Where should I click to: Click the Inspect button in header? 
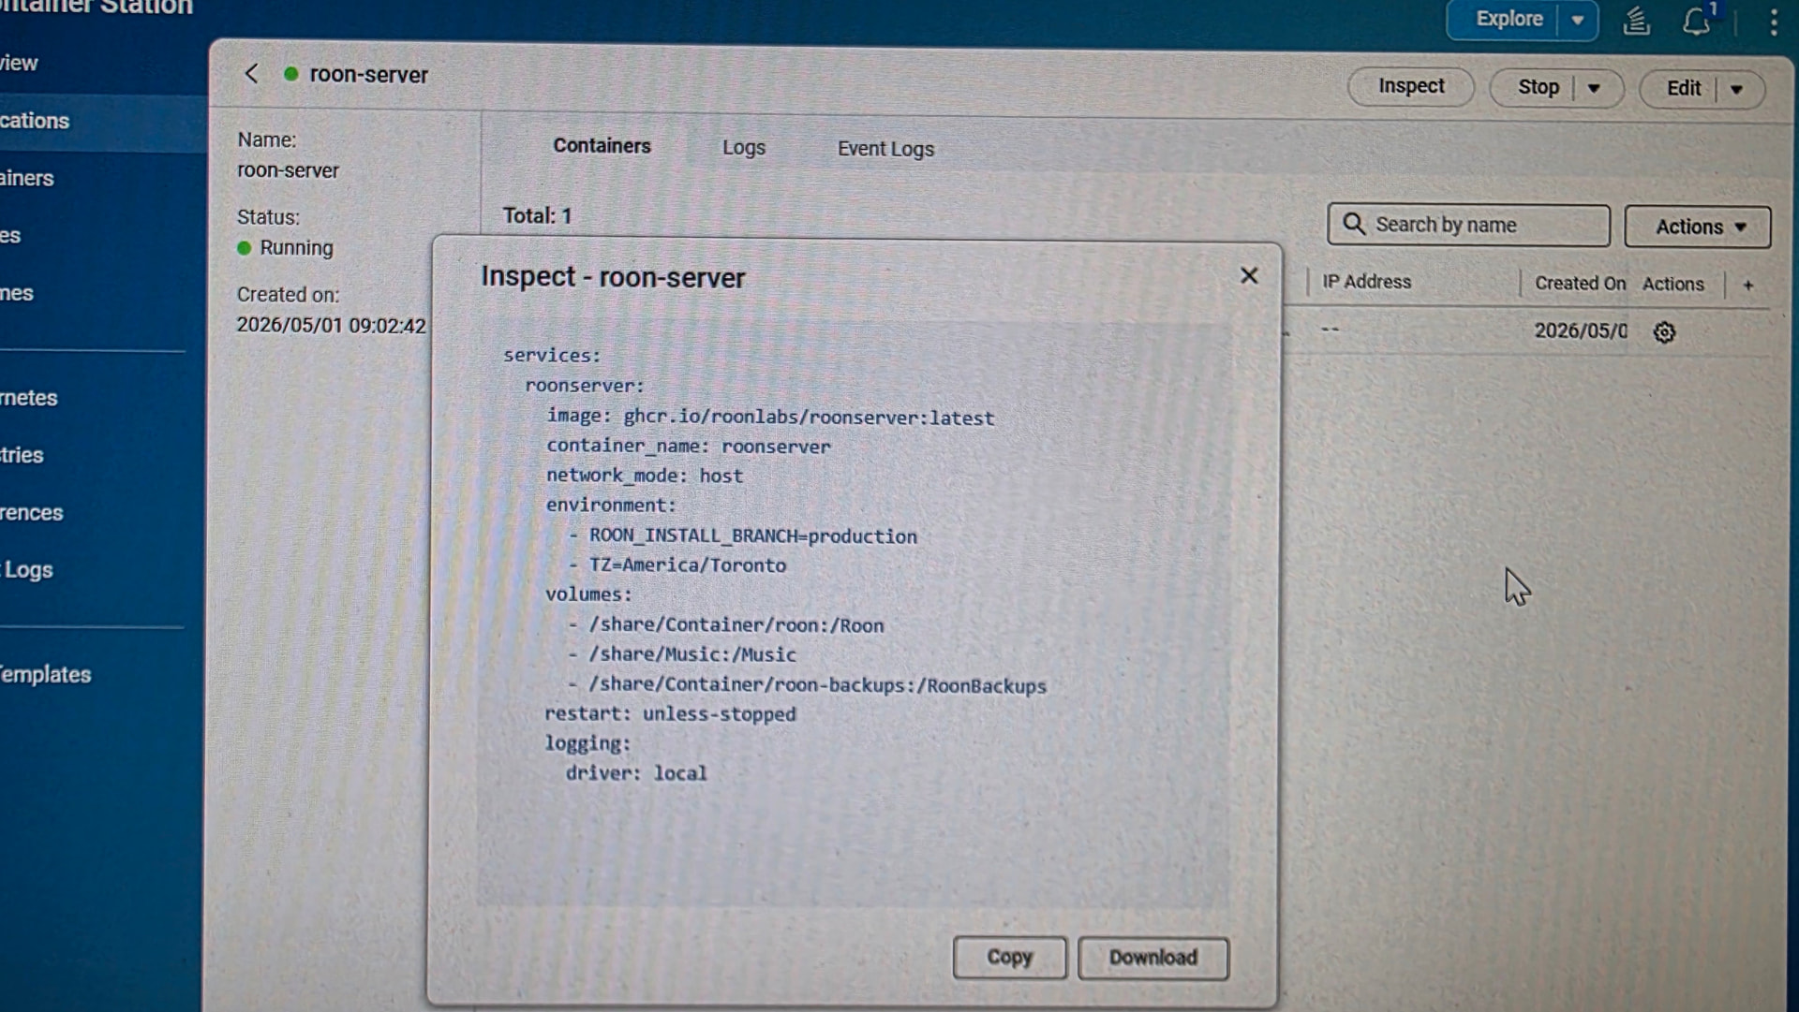(1410, 86)
